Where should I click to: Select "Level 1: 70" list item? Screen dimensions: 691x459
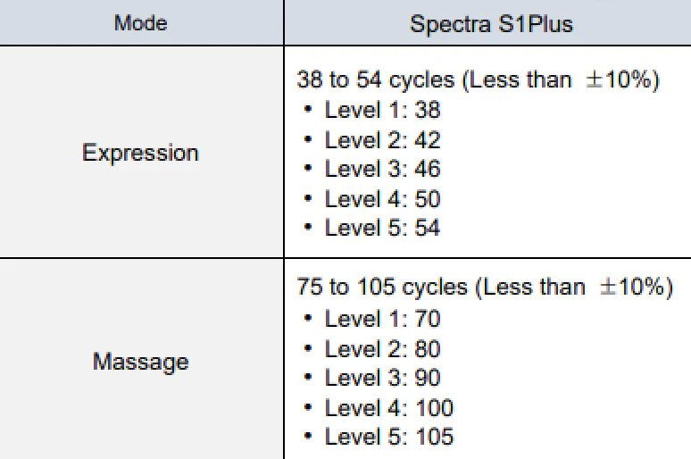click(382, 319)
